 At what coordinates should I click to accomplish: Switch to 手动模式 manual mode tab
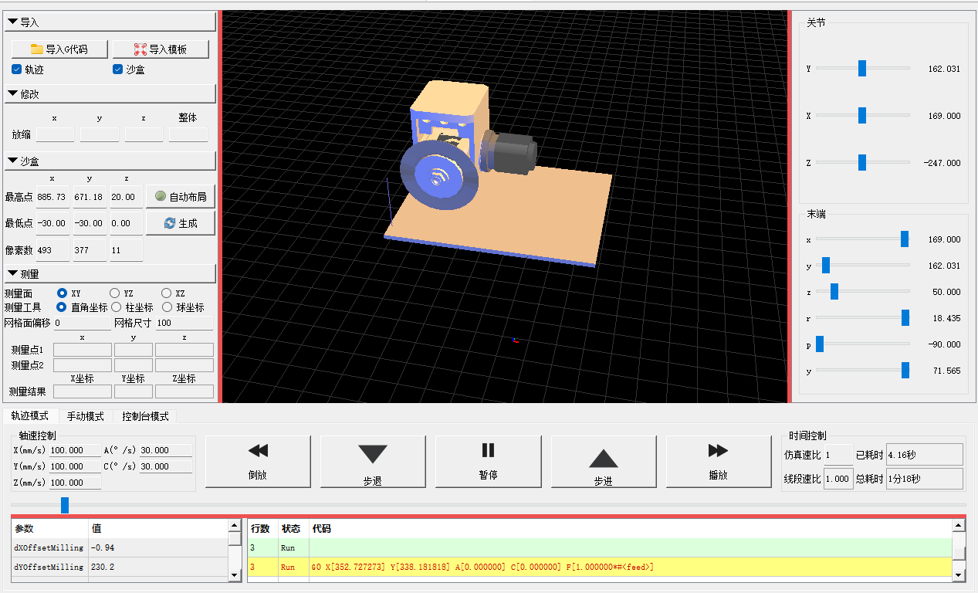[85, 416]
